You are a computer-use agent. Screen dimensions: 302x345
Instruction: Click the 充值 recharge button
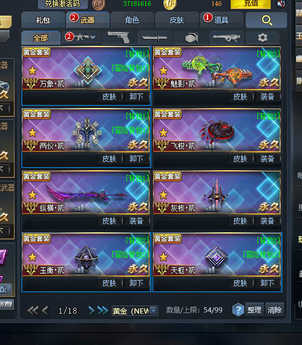250,3
